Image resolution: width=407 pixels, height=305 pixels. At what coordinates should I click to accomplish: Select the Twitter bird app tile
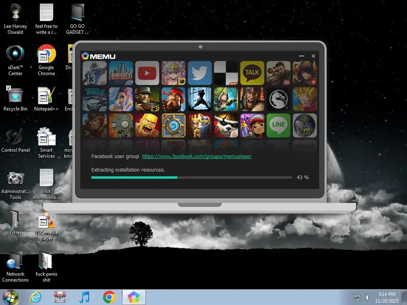click(x=200, y=73)
